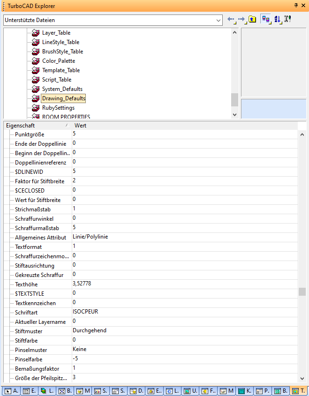309x396 pixels.
Task: Close the TurboCAD Explorer panel
Action: coord(303,5)
